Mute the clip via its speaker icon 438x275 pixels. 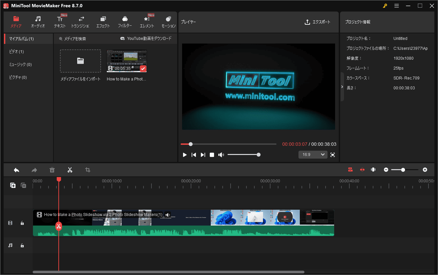click(x=168, y=215)
